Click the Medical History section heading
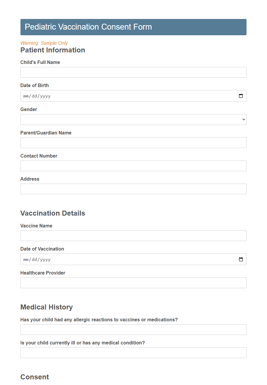267x385 pixels. pos(46,307)
